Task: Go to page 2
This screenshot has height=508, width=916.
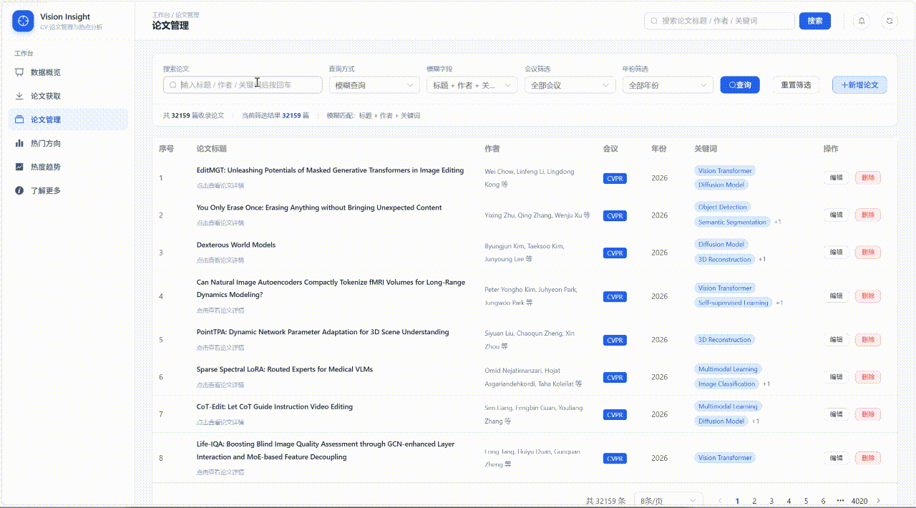Action: [754, 501]
